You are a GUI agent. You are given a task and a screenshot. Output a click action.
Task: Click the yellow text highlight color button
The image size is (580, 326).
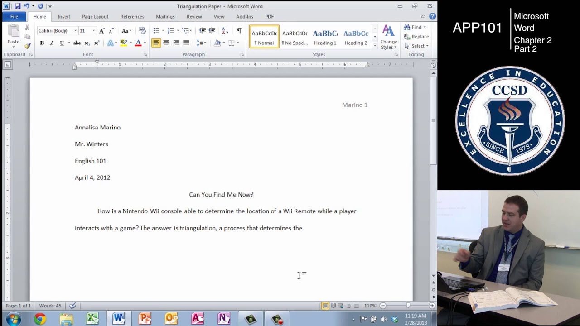[x=123, y=43]
